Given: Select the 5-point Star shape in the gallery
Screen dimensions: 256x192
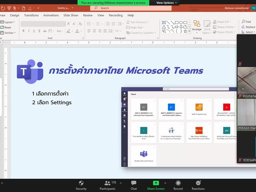Looking at the screenshot, I should tap(185, 31).
